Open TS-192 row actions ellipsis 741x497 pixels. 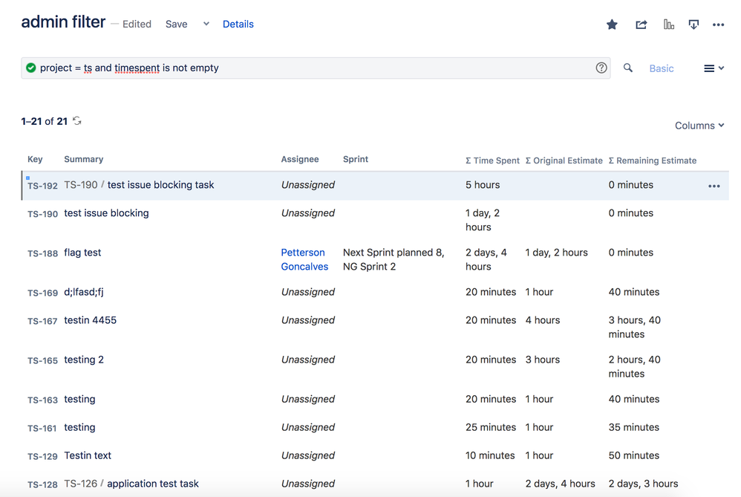[x=714, y=186]
